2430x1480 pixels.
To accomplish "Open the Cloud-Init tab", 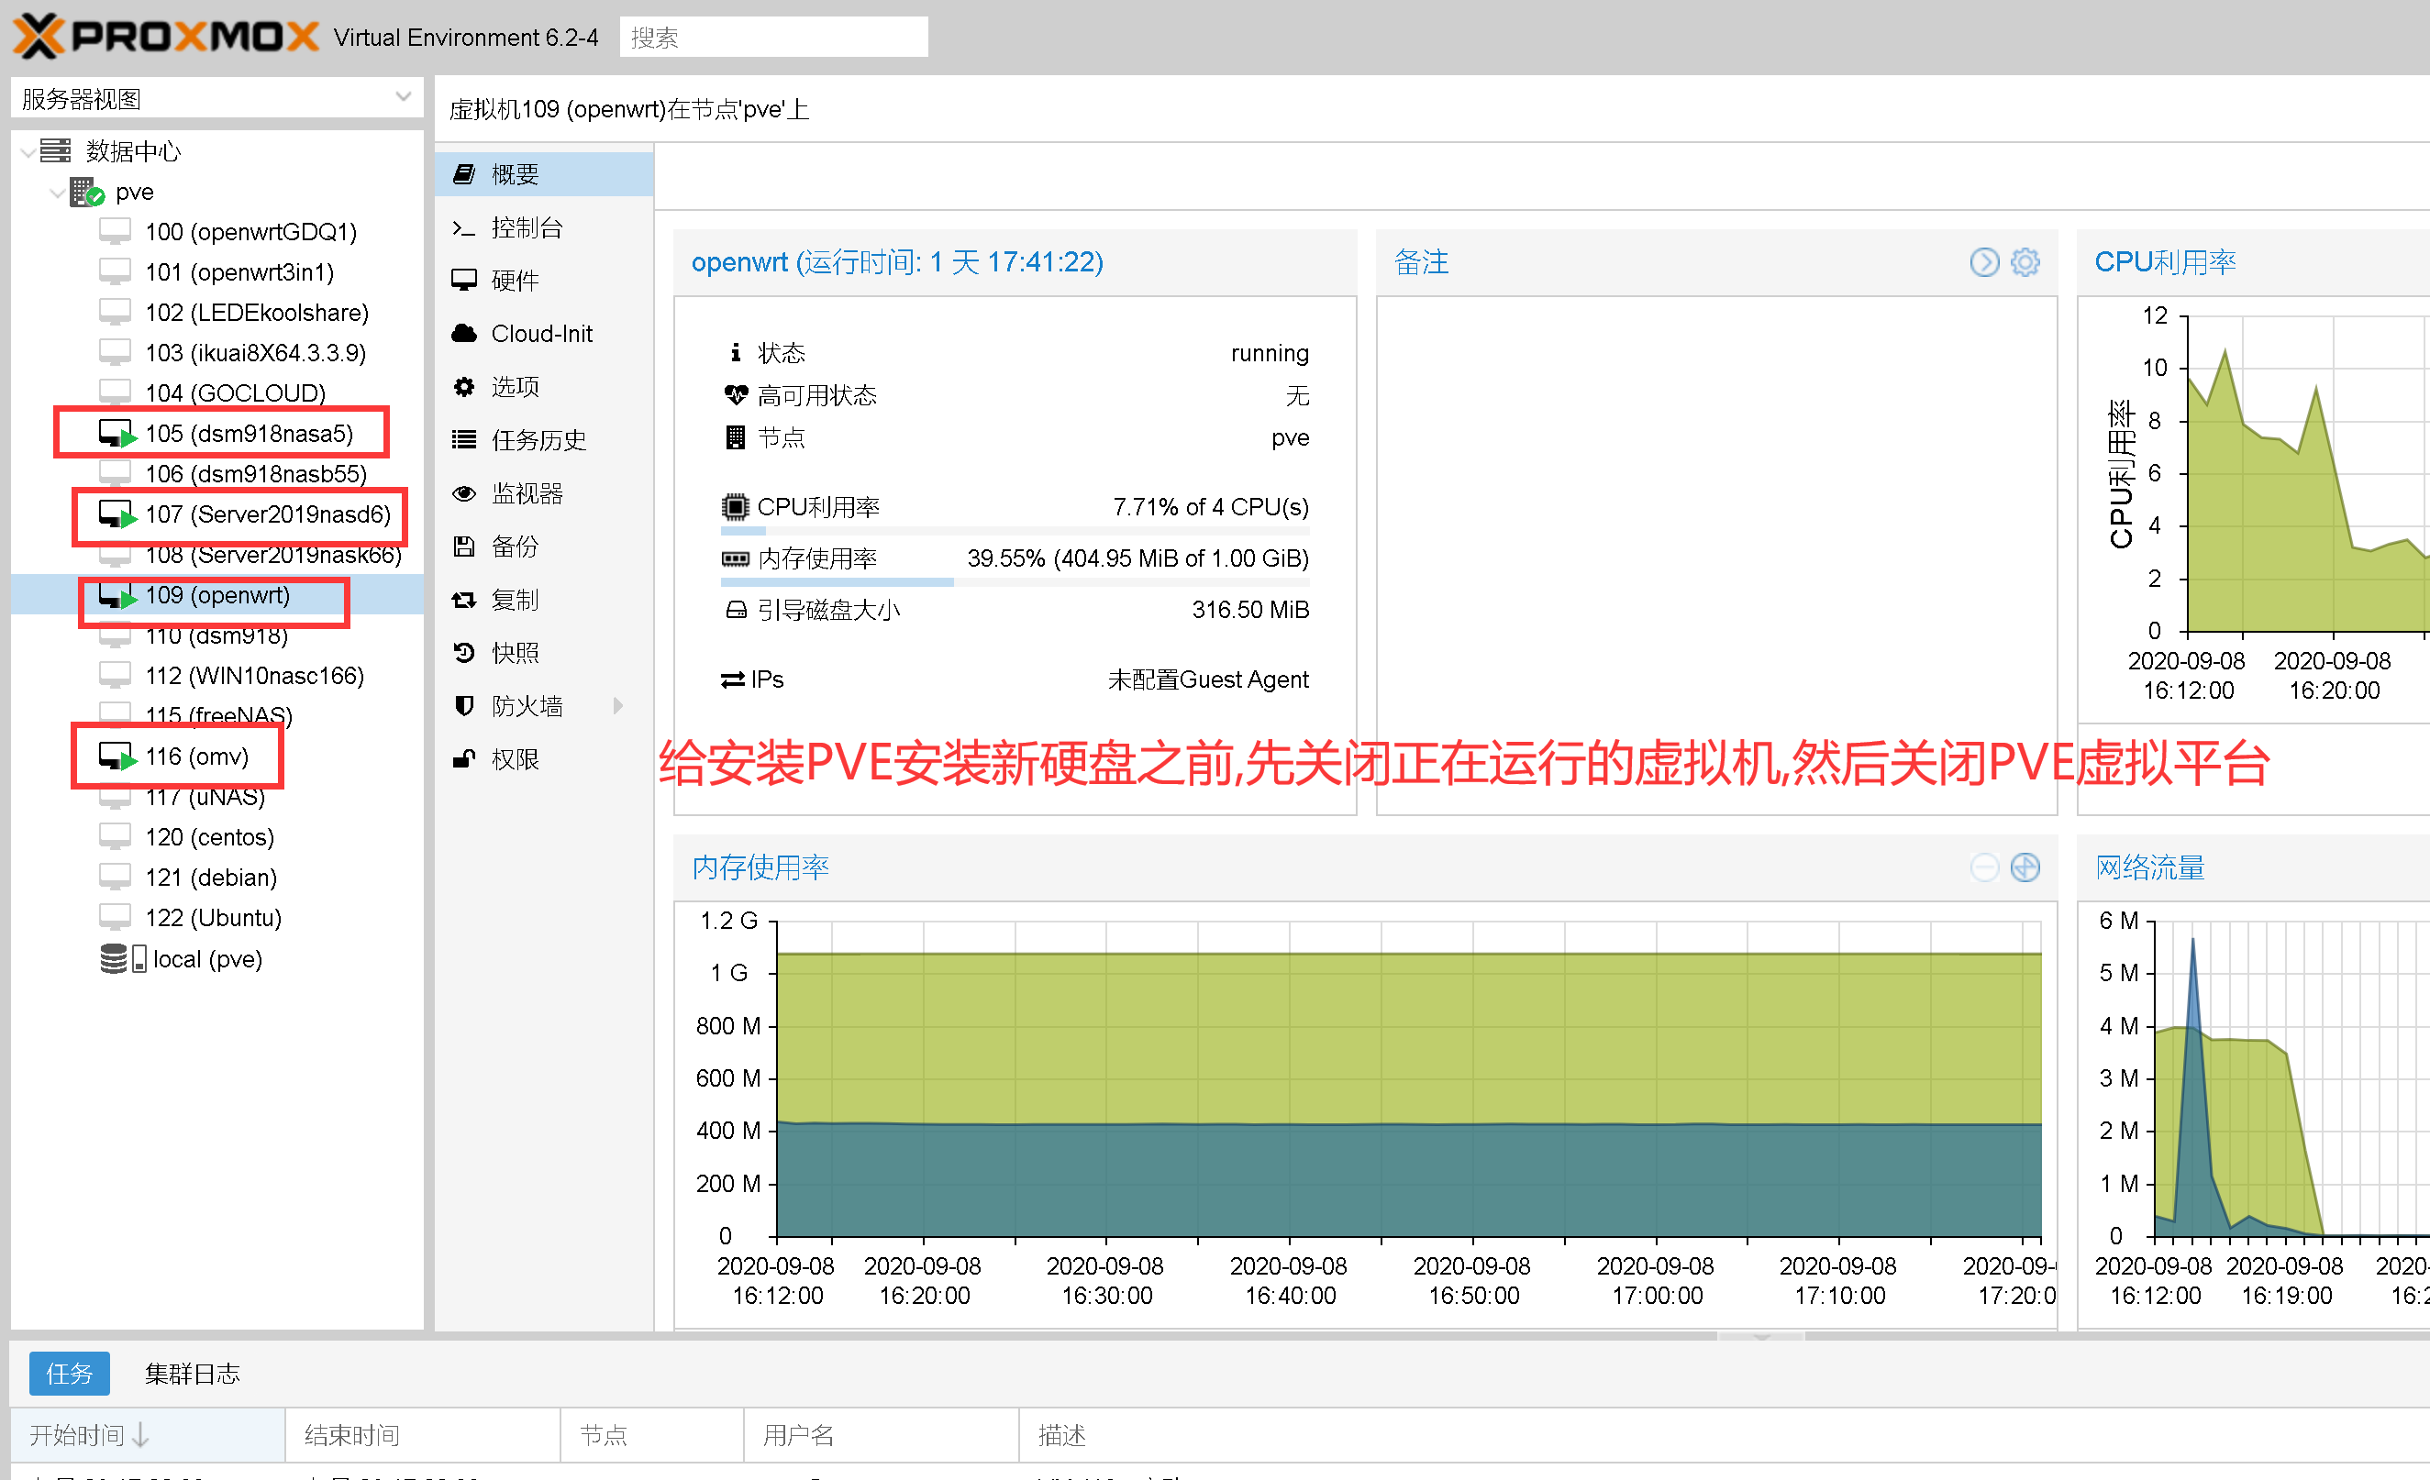I will (x=543, y=335).
